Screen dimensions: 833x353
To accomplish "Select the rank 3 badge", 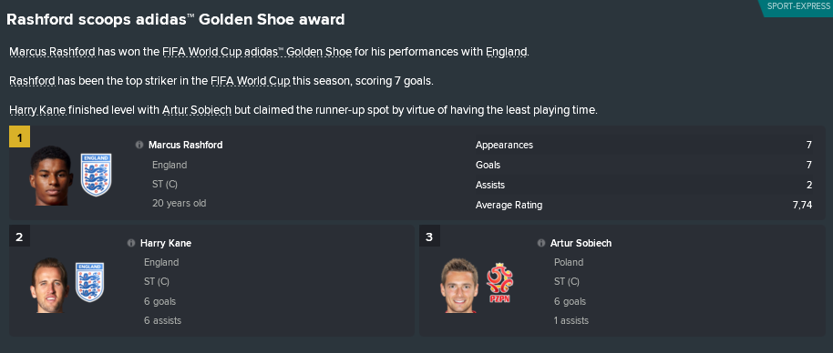I will point(429,237).
